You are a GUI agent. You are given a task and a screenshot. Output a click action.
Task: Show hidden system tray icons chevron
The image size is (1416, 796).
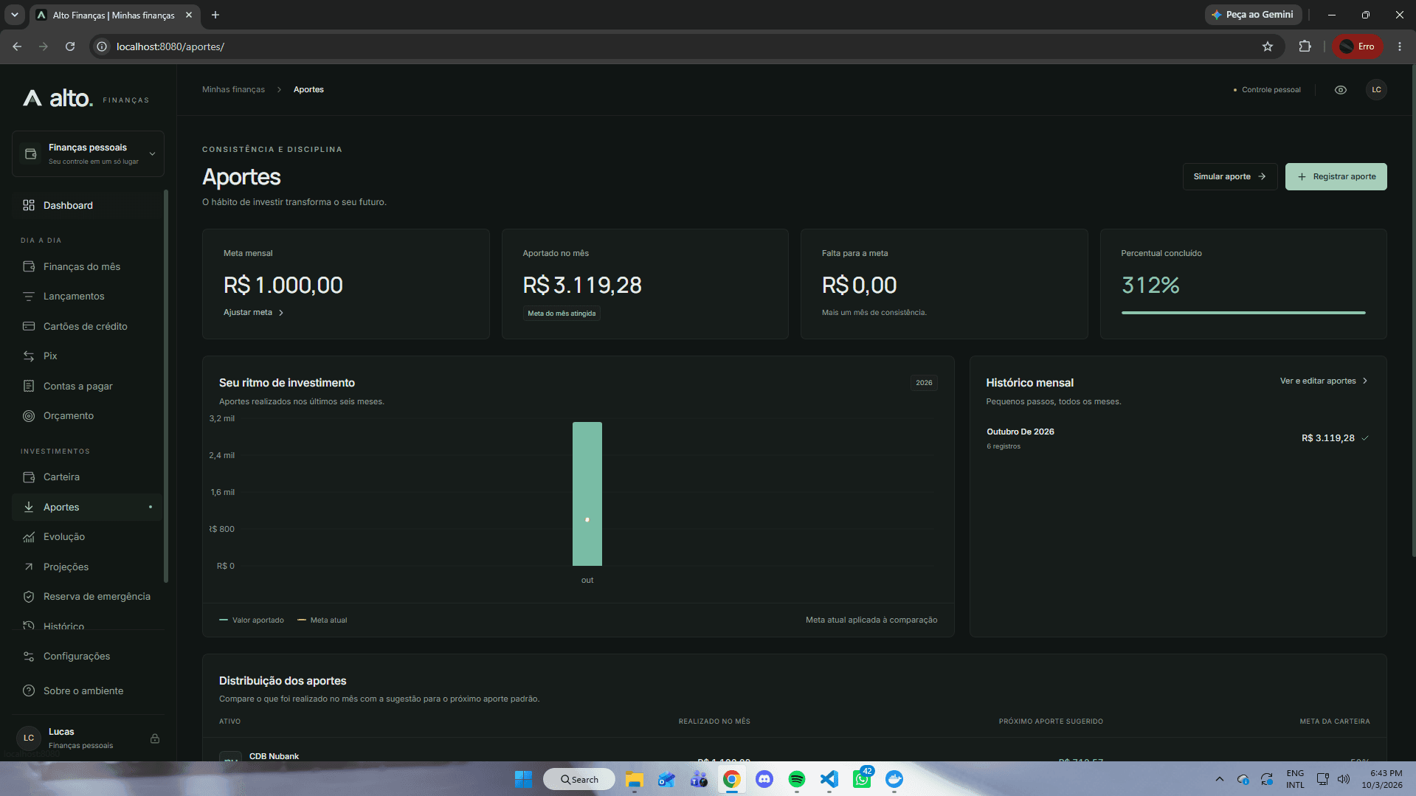pos(1220,779)
